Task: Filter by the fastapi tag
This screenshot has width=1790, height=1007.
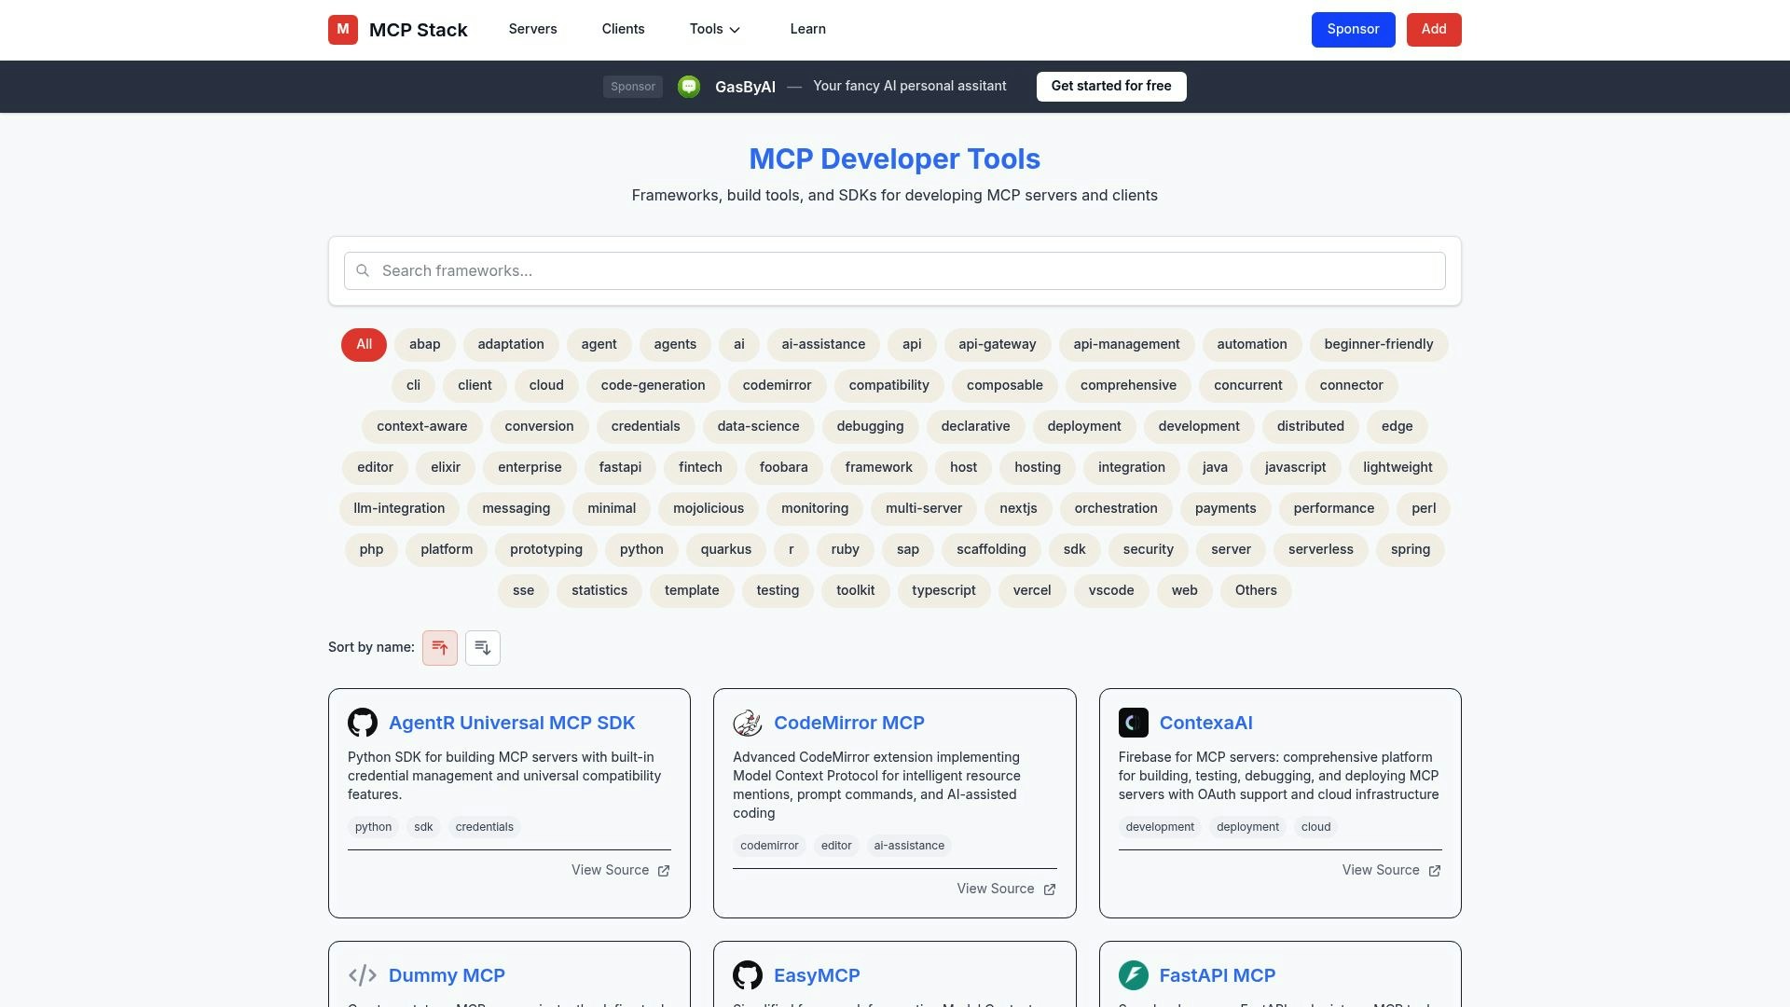Action: pyautogui.click(x=620, y=468)
